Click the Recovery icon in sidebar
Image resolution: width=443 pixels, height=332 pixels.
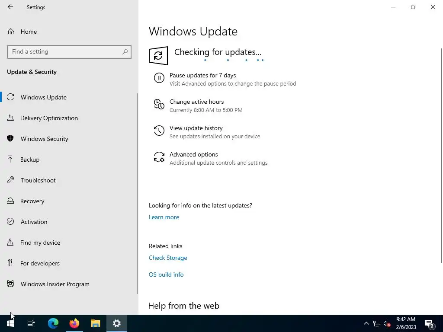coord(10,201)
